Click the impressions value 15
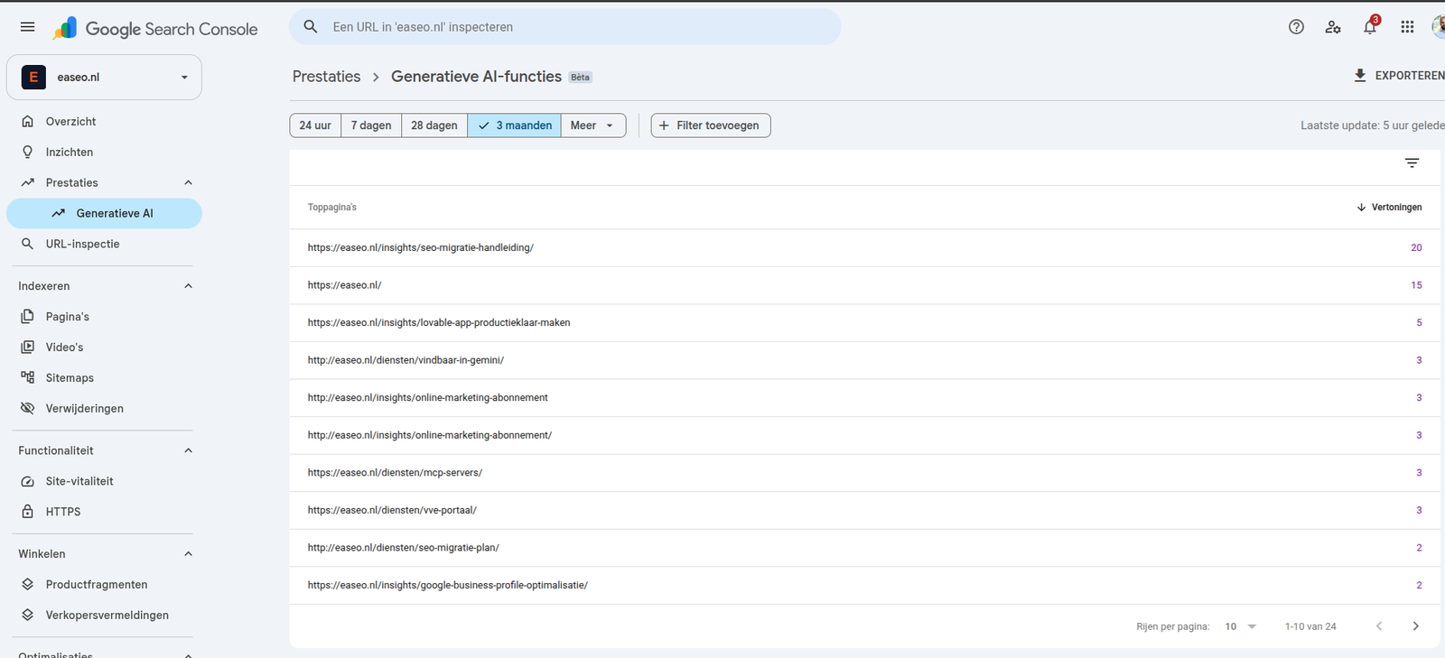 coord(1416,285)
